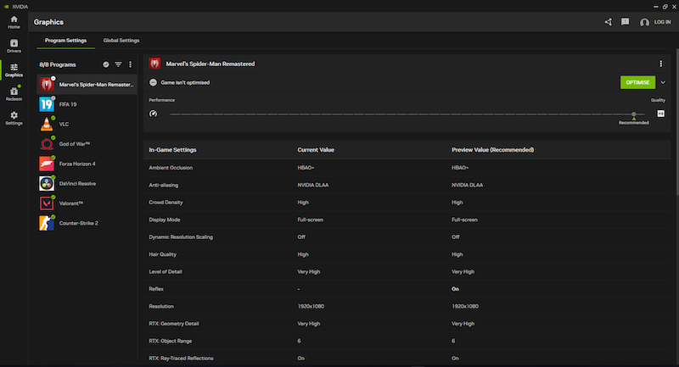Open the programs list filter icon
Screen dimensions: 679x367
pos(118,64)
